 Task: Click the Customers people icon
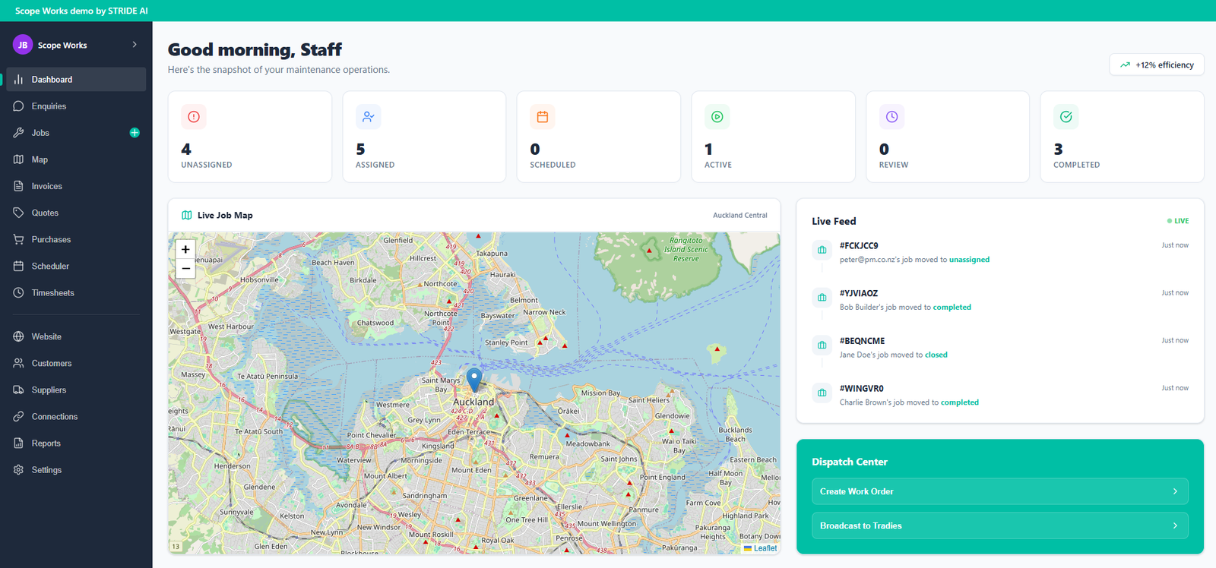(x=18, y=363)
